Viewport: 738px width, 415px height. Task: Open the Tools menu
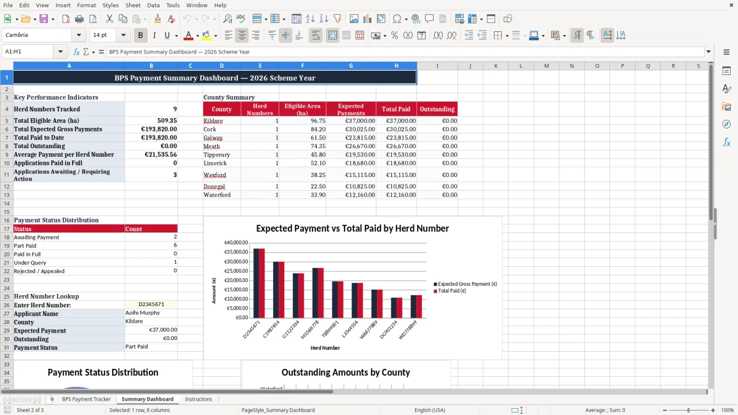[x=173, y=5]
